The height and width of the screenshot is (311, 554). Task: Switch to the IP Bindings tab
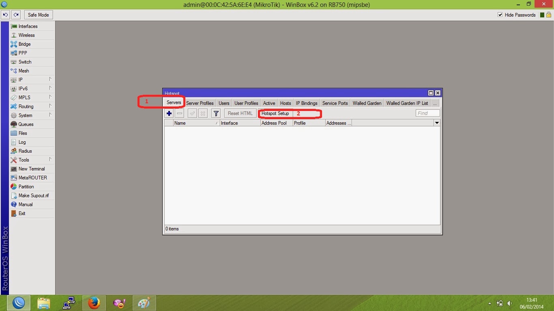click(x=307, y=103)
